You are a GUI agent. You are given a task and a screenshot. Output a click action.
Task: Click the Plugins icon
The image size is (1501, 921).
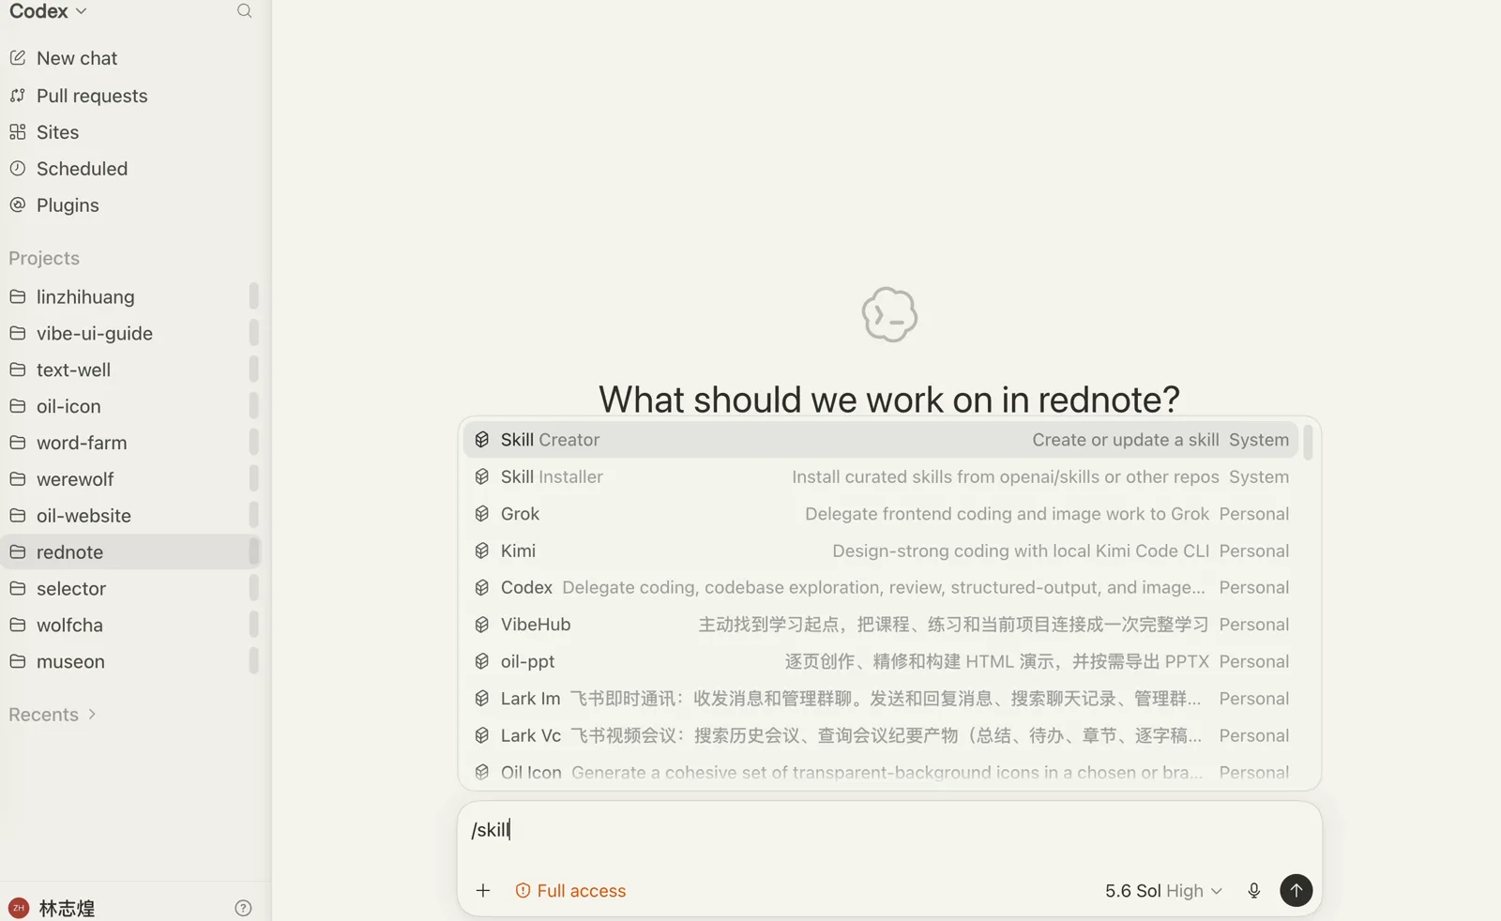pyautogui.click(x=18, y=205)
